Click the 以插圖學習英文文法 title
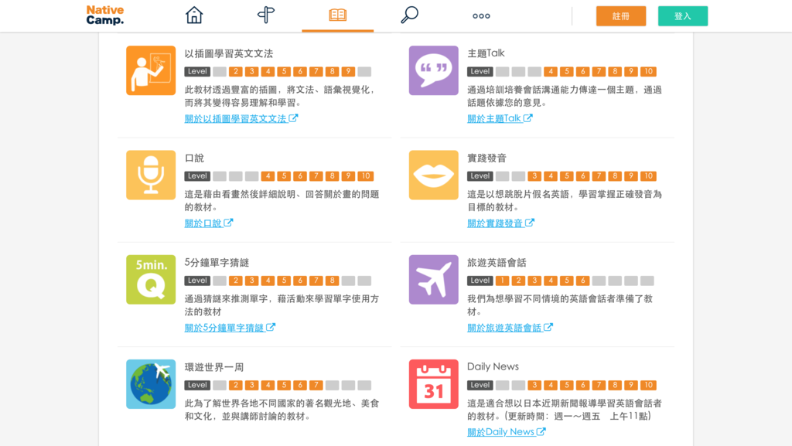This screenshot has width=792, height=446. click(229, 53)
